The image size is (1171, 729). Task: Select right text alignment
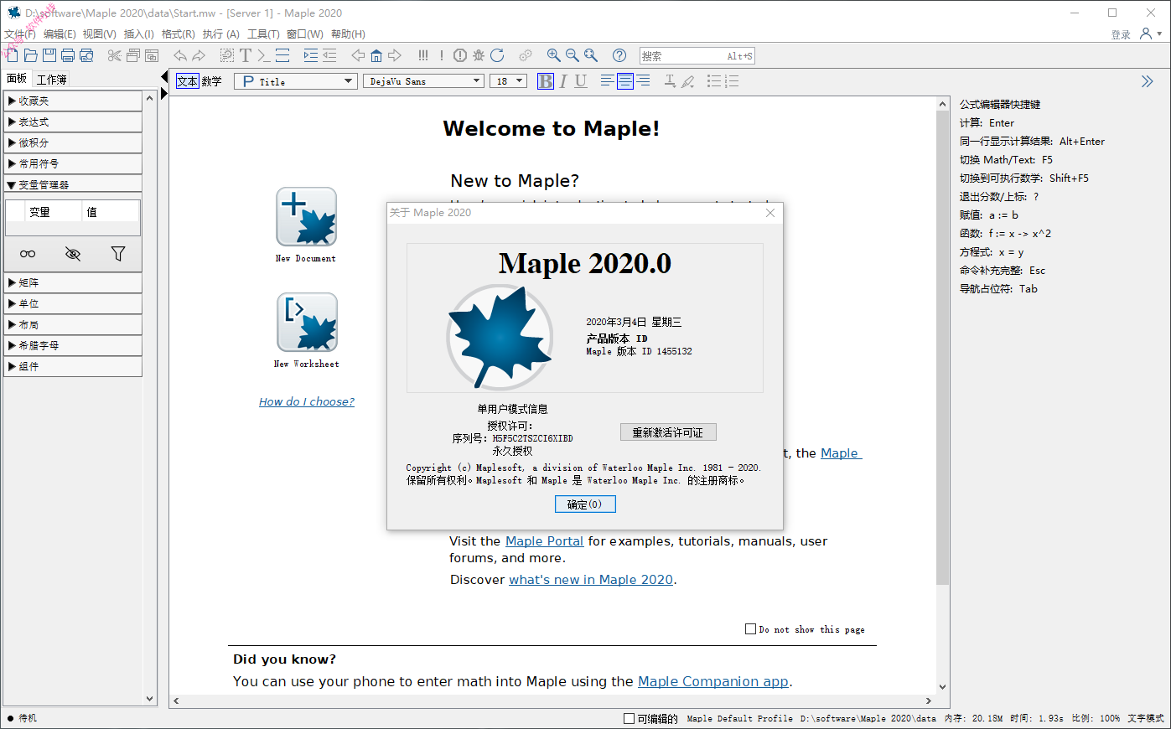(x=643, y=81)
